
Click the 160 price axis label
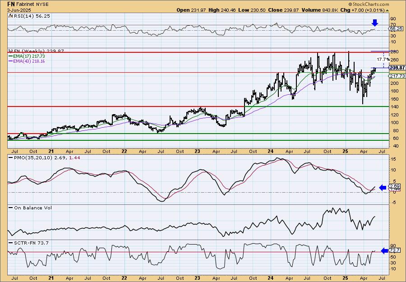[394, 99]
